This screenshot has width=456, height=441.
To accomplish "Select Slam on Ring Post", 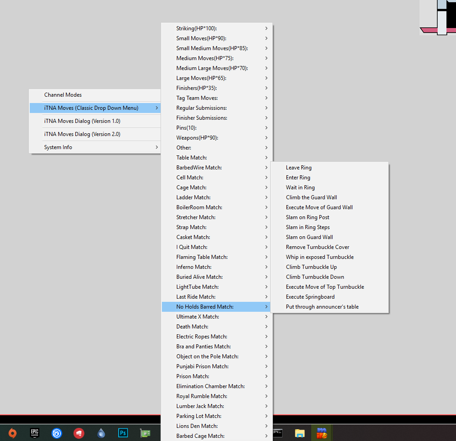I will tap(330, 217).
